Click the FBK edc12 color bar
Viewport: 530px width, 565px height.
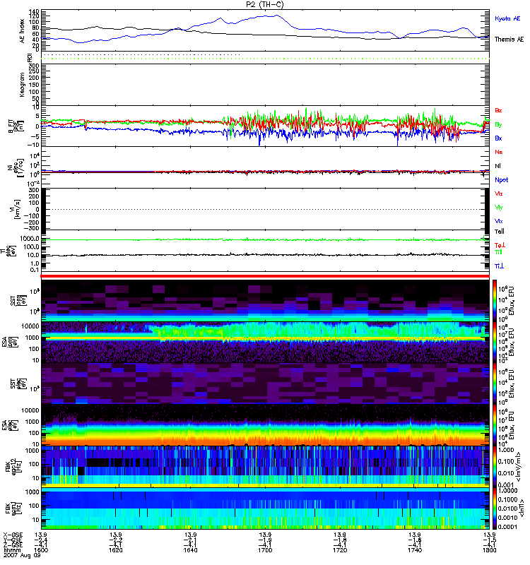[495, 468]
